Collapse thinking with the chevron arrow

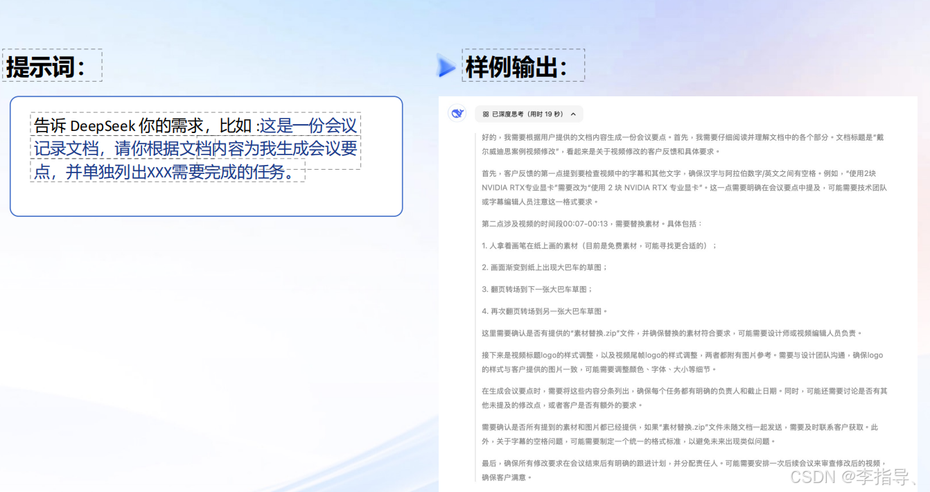click(573, 114)
